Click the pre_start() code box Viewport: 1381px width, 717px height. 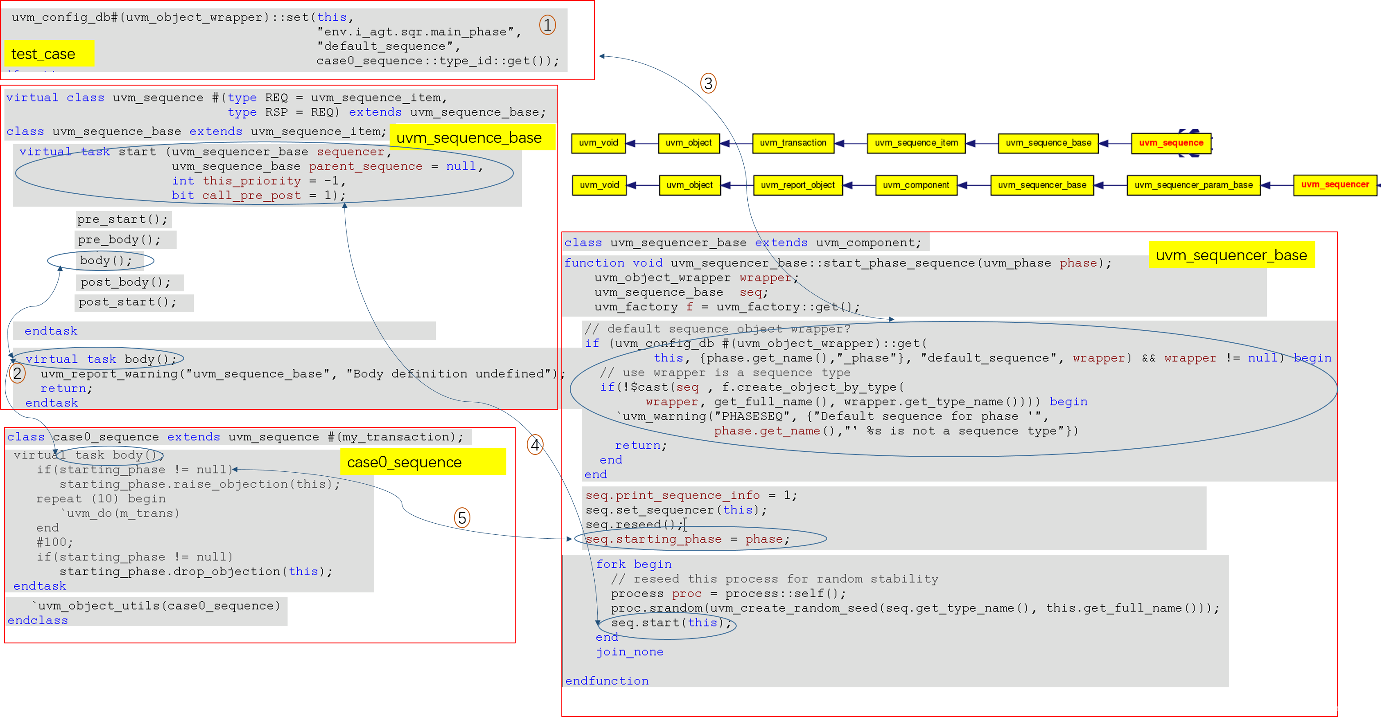click(x=123, y=219)
